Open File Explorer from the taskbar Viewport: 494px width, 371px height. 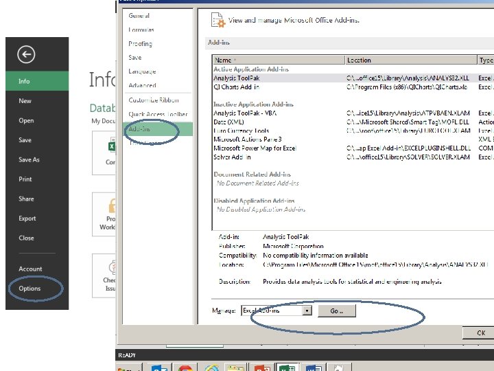(x=236, y=367)
